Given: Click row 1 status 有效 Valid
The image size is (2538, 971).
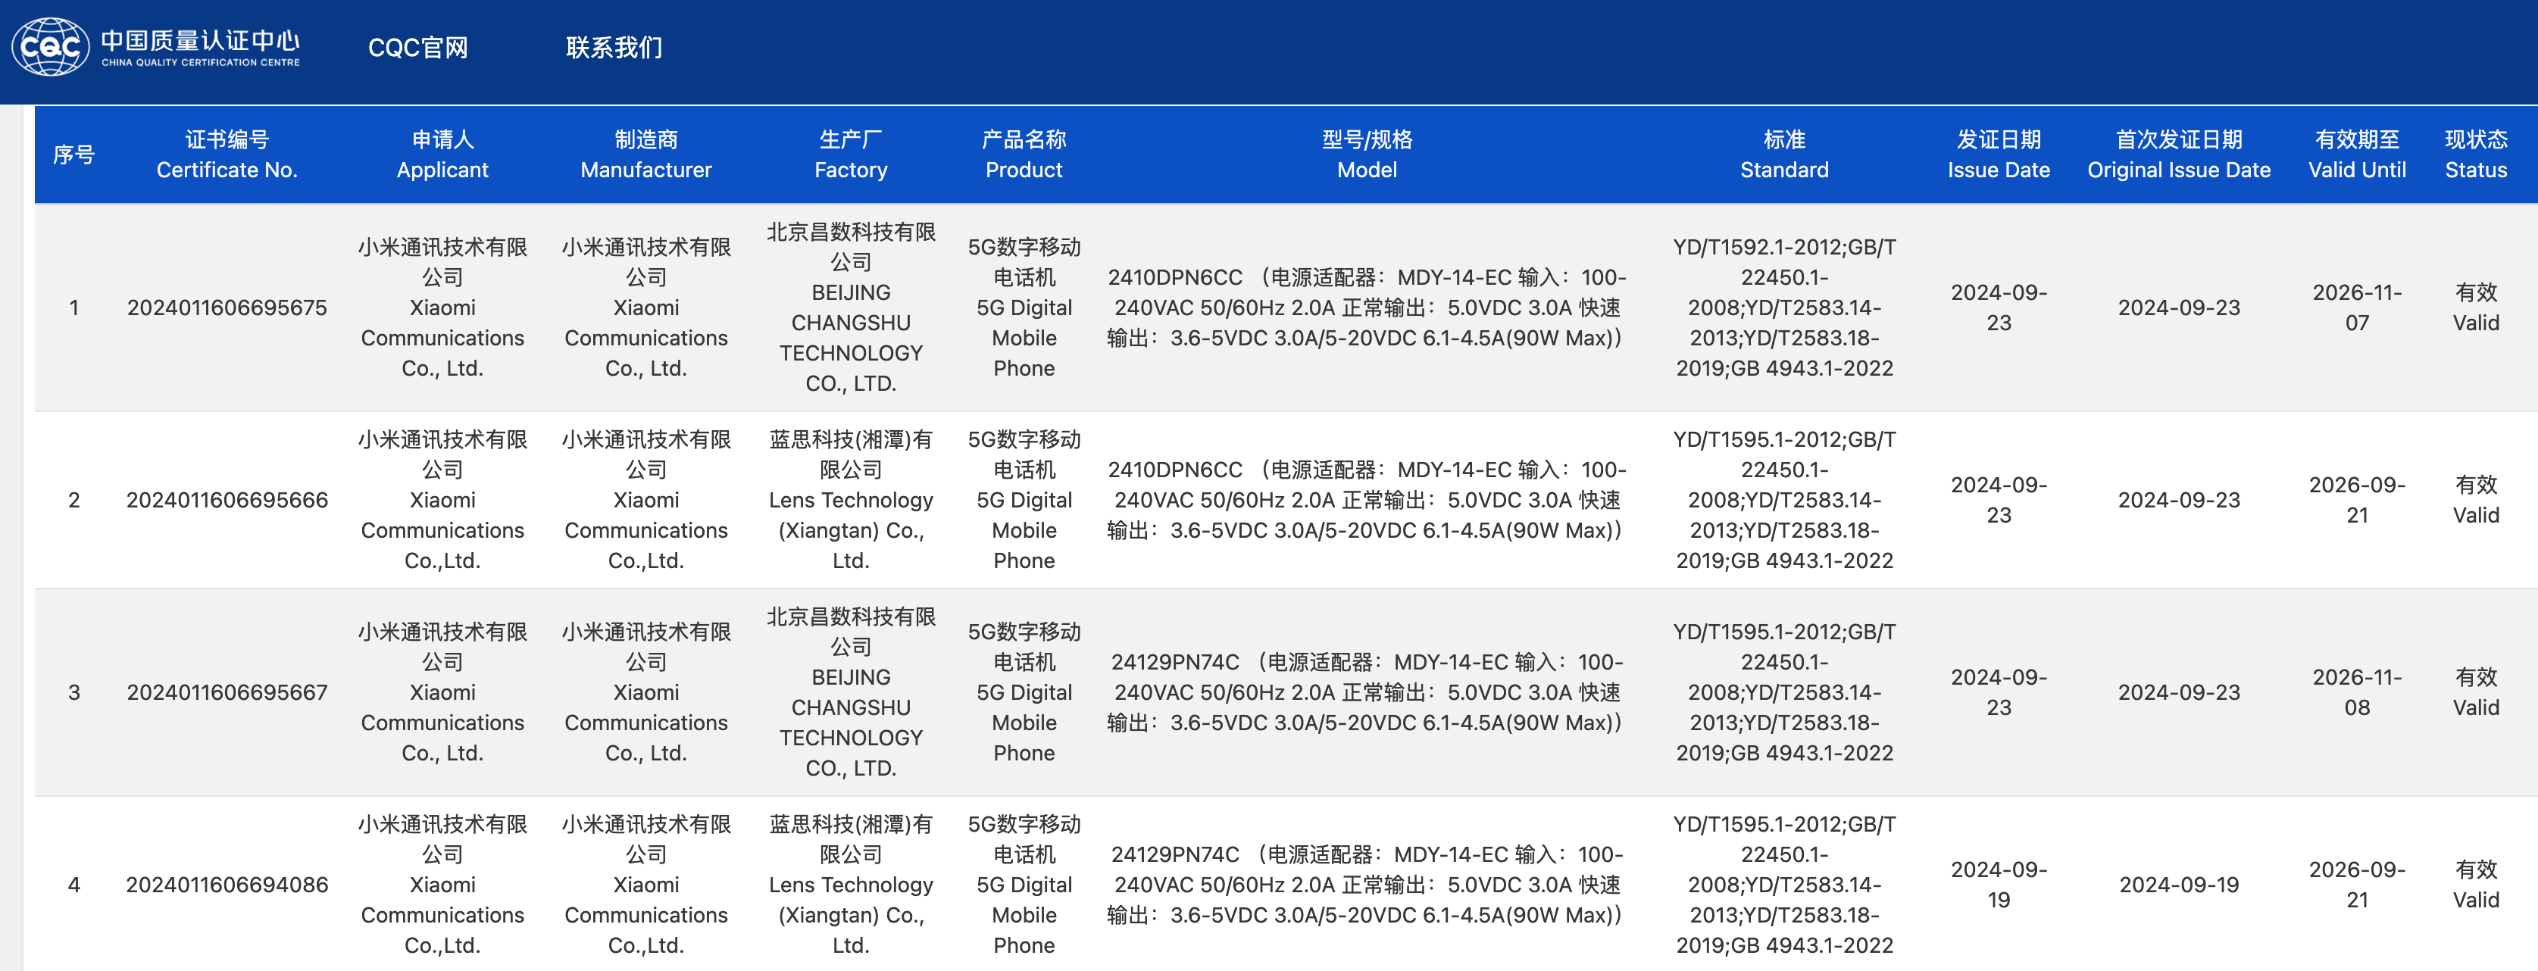Looking at the screenshot, I should pos(2476,308).
